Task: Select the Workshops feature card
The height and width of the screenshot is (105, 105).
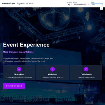Action: pyautogui.click(x=52, y=73)
